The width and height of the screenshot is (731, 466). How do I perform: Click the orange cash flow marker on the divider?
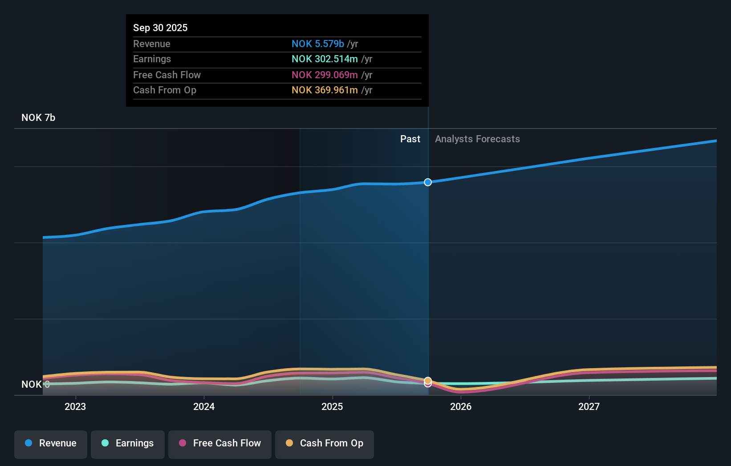click(427, 381)
